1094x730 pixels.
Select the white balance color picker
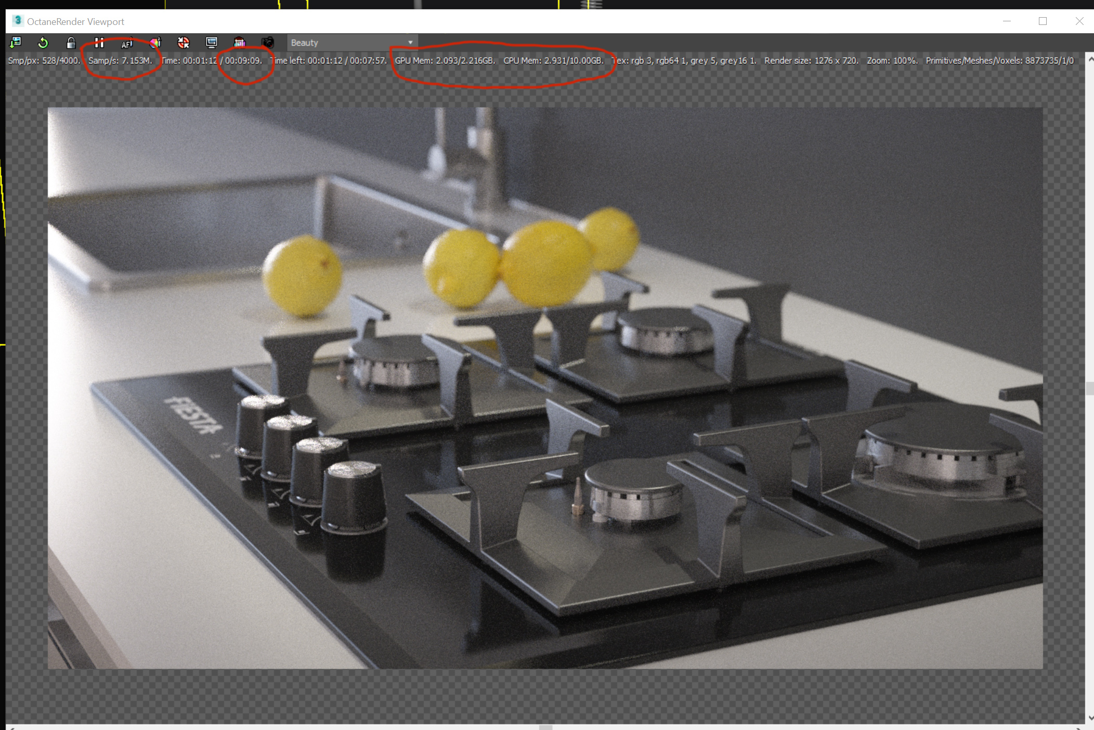click(x=155, y=43)
